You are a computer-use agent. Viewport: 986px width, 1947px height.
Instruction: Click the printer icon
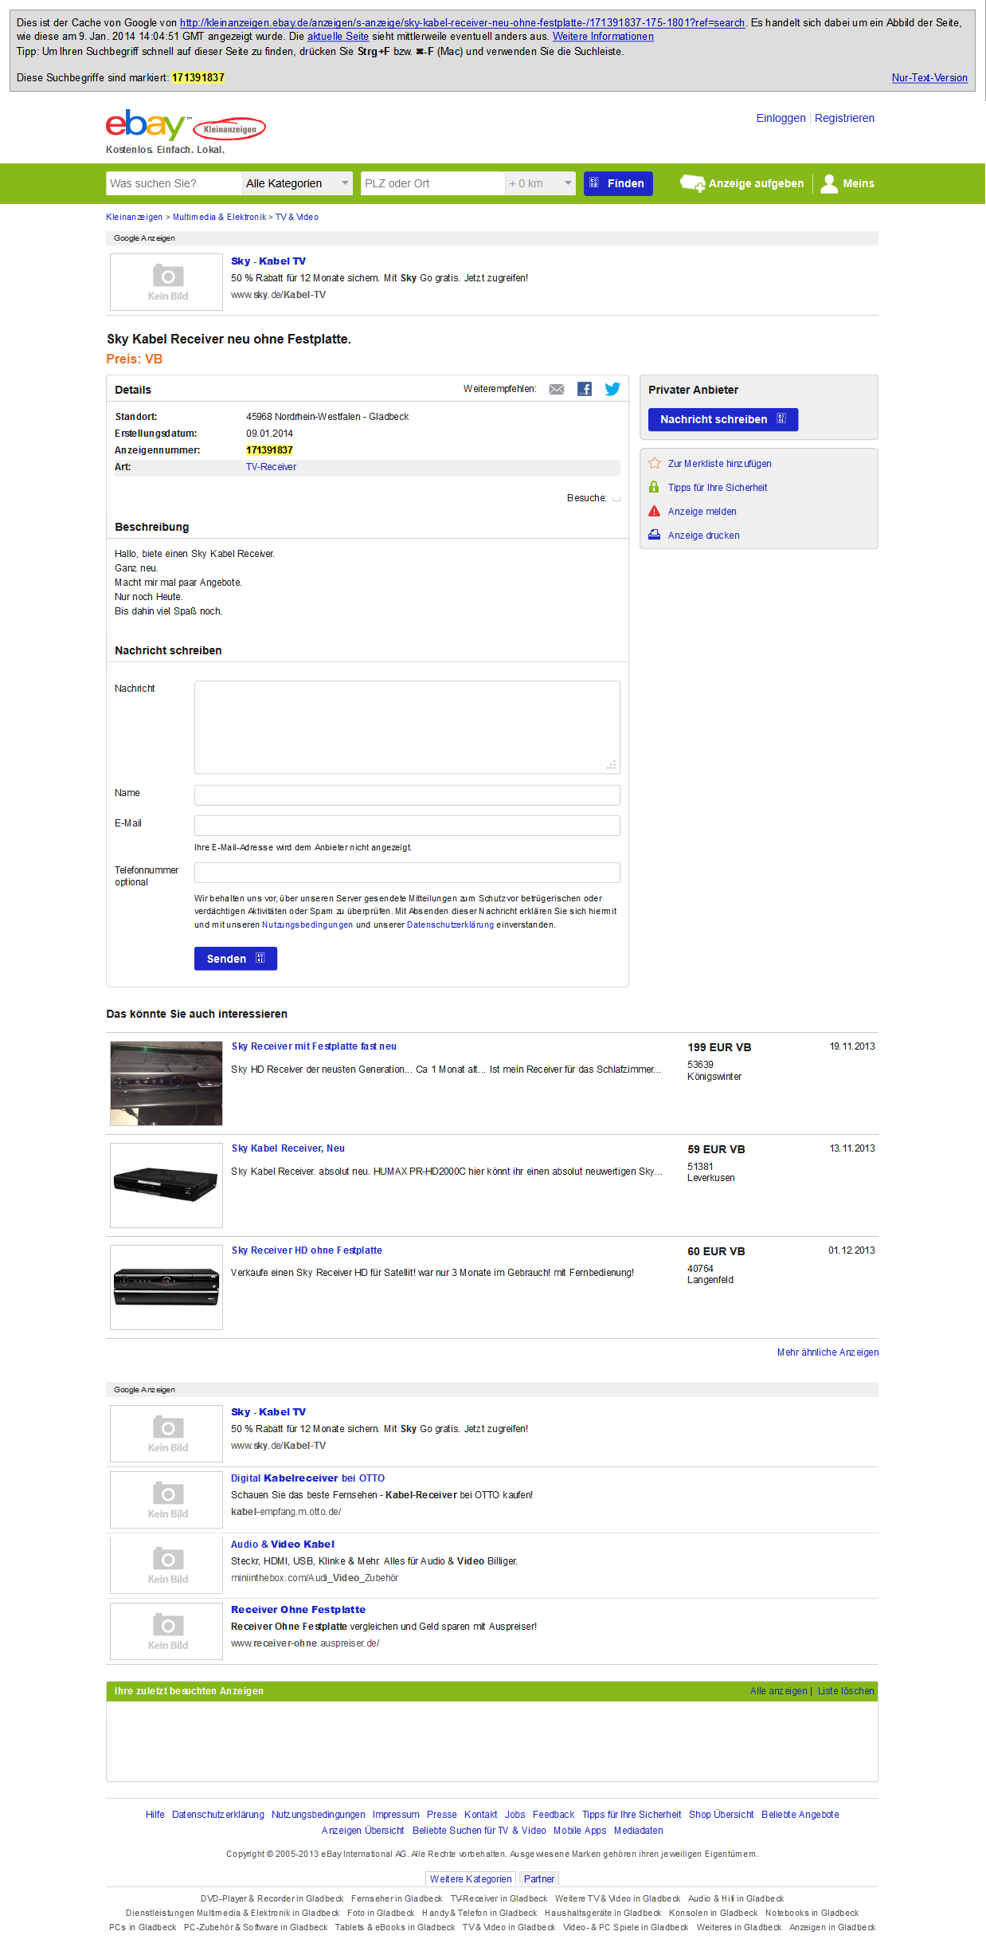click(x=654, y=535)
